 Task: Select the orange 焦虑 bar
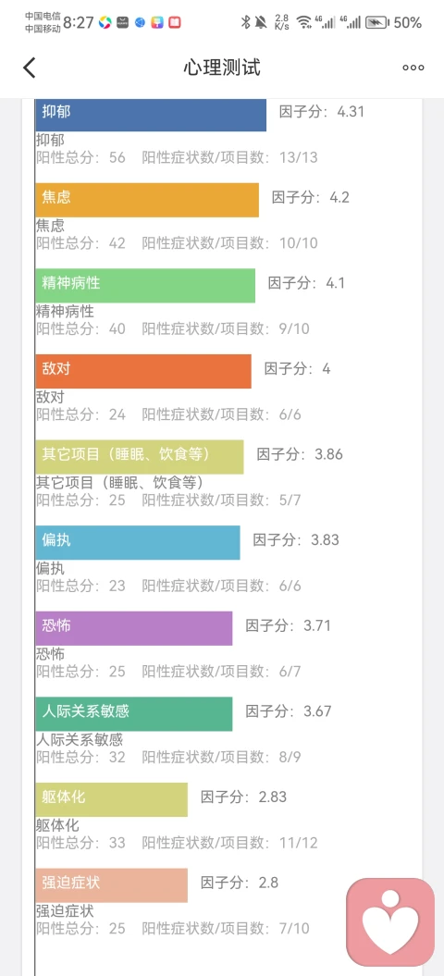click(x=147, y=200)
